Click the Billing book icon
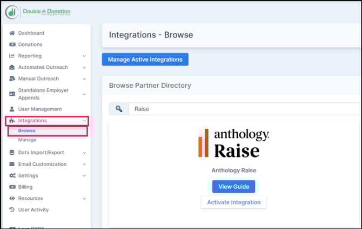 (x=12, y=187)
